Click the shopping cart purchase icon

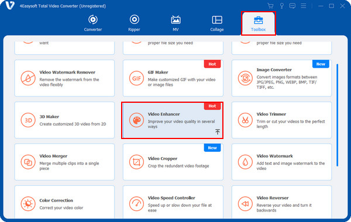[x=270, y=6]
